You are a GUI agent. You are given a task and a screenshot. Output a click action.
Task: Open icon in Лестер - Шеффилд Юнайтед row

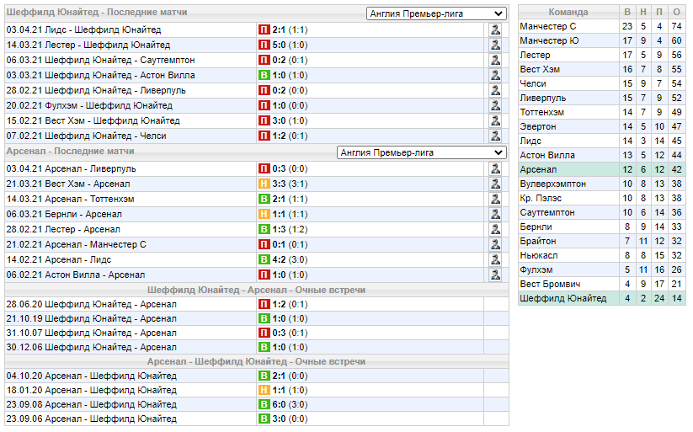495,45
